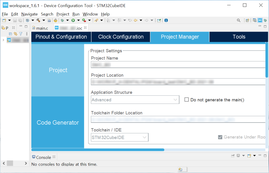Click the magnifier search icon at top right

(x=239, y=20)
